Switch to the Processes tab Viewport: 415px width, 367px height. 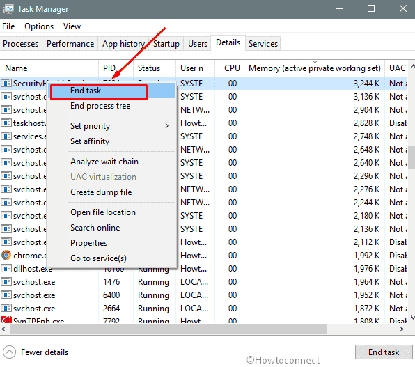coord(20,44)
